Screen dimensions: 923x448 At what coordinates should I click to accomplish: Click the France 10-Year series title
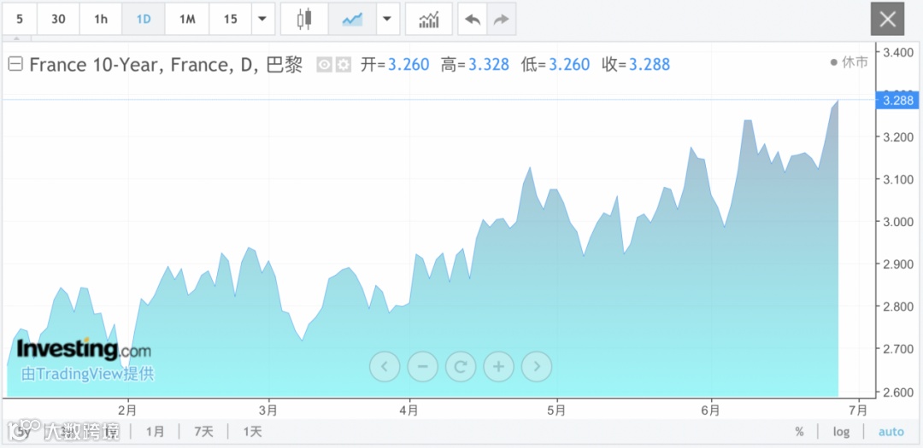[166, 64]
